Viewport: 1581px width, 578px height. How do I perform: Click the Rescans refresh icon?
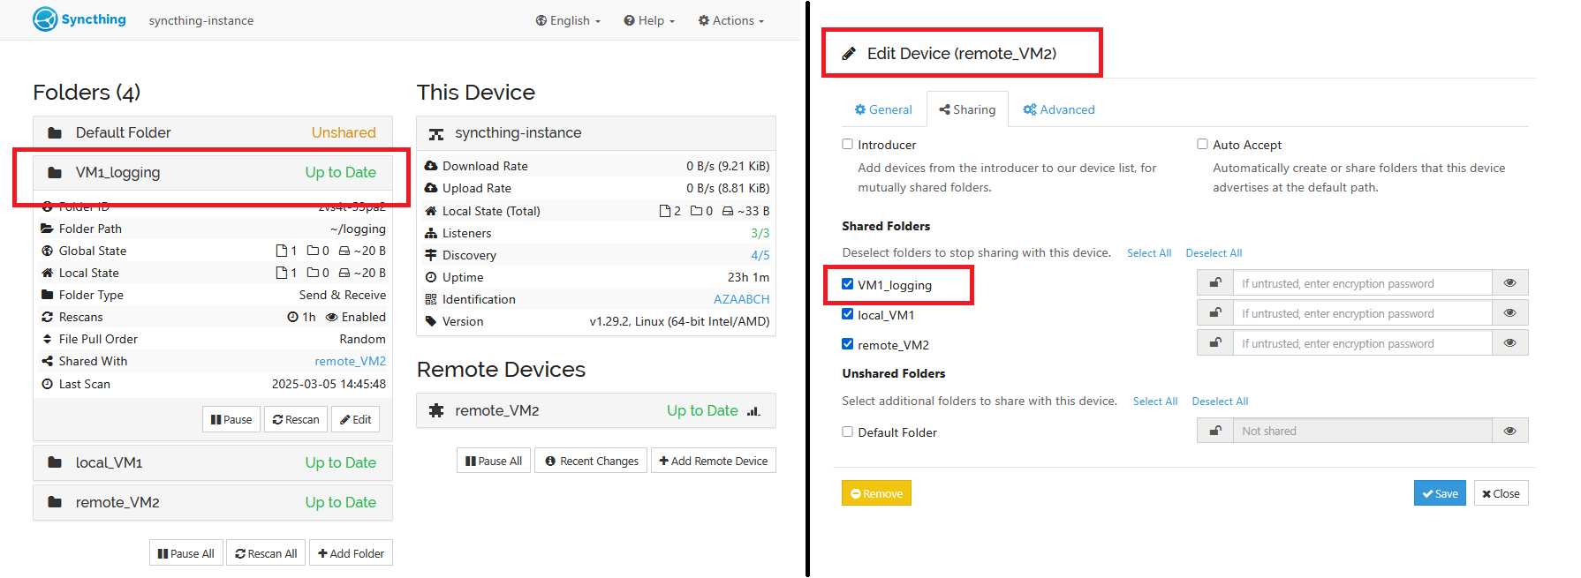(x=48, y=317)
